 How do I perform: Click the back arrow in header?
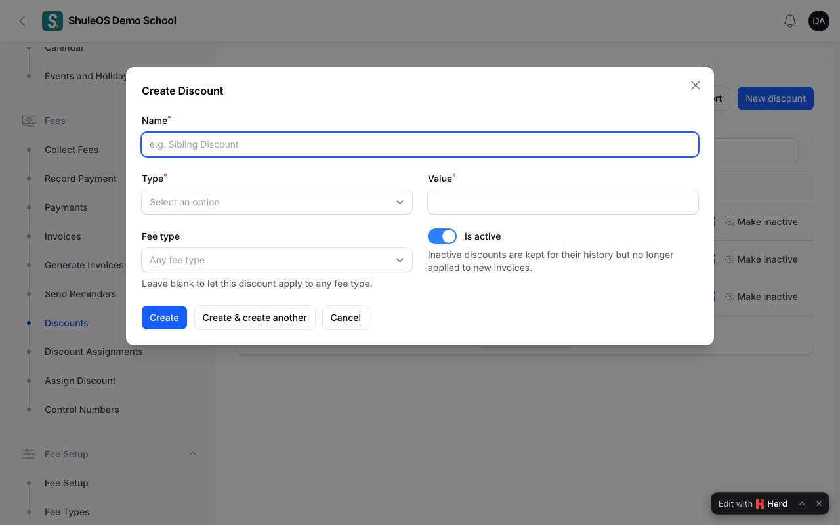tap(22, 21)
